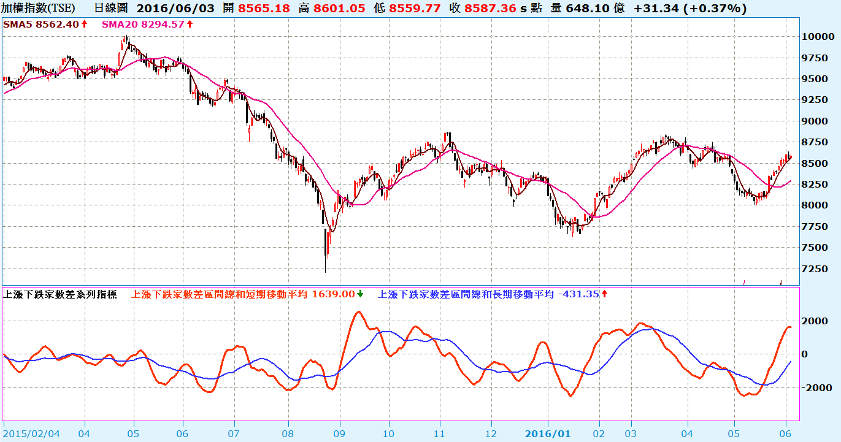841x442 pixels.
Task: Select the 09 month marker on time axis
Action: pyautogui.click(x=339, y=433)
